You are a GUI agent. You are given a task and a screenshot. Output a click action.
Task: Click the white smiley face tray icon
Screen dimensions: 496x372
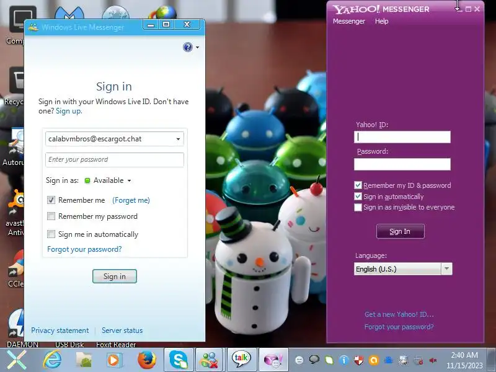tap(299, 360)
